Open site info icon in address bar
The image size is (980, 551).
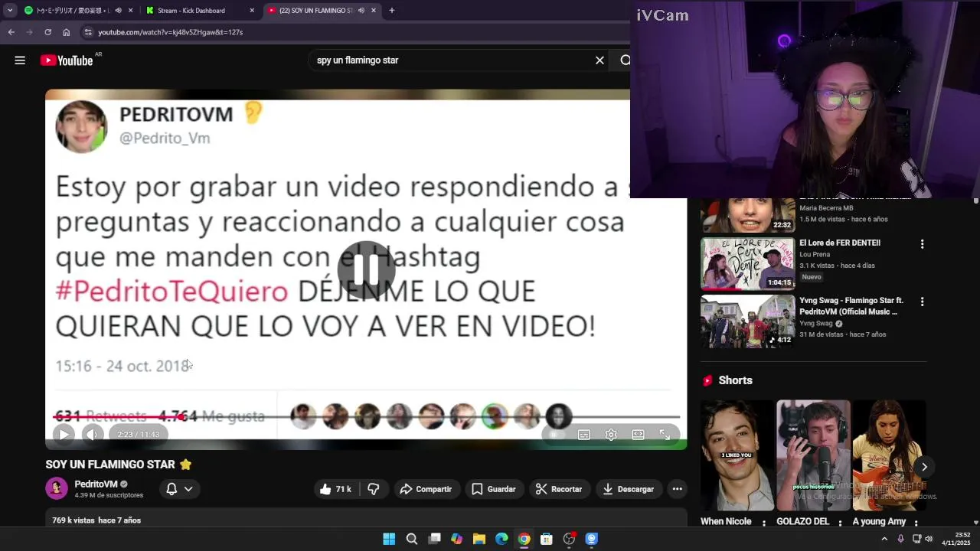click(x=88, y=32)
